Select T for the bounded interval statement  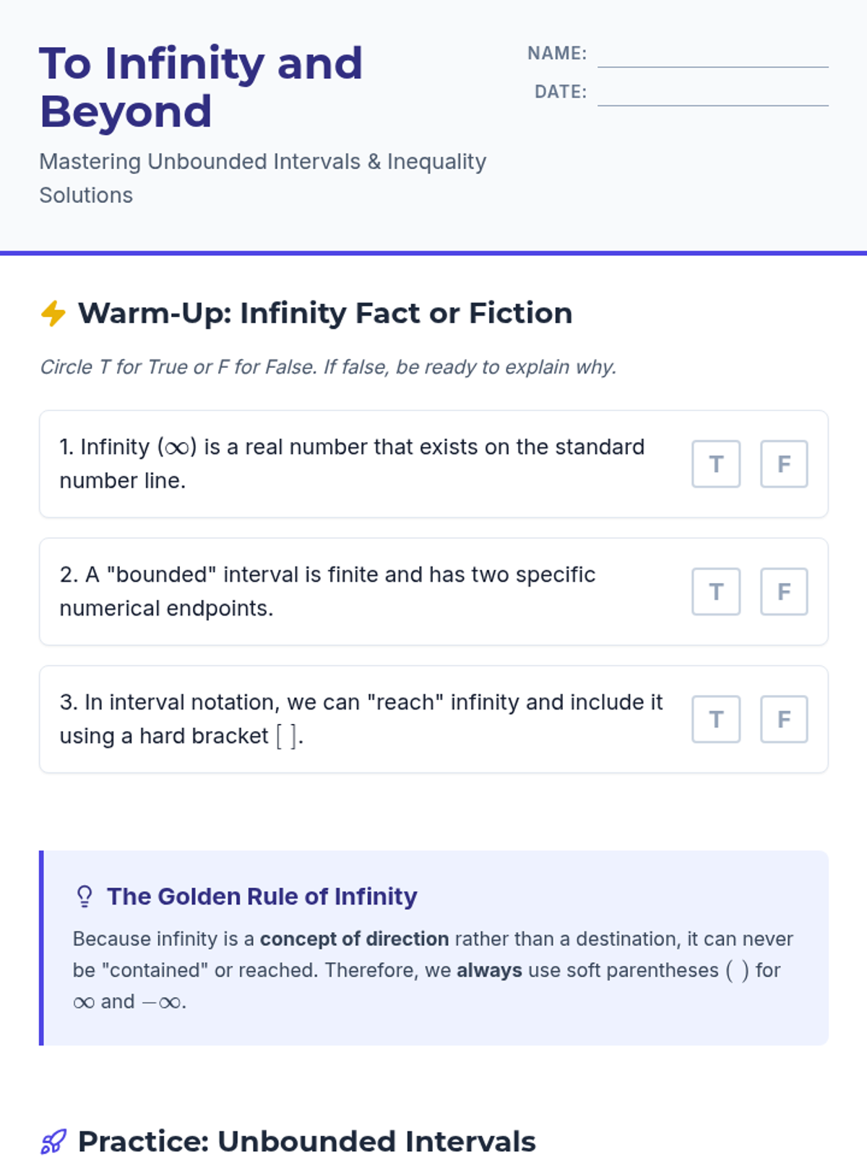pos(716,592)
